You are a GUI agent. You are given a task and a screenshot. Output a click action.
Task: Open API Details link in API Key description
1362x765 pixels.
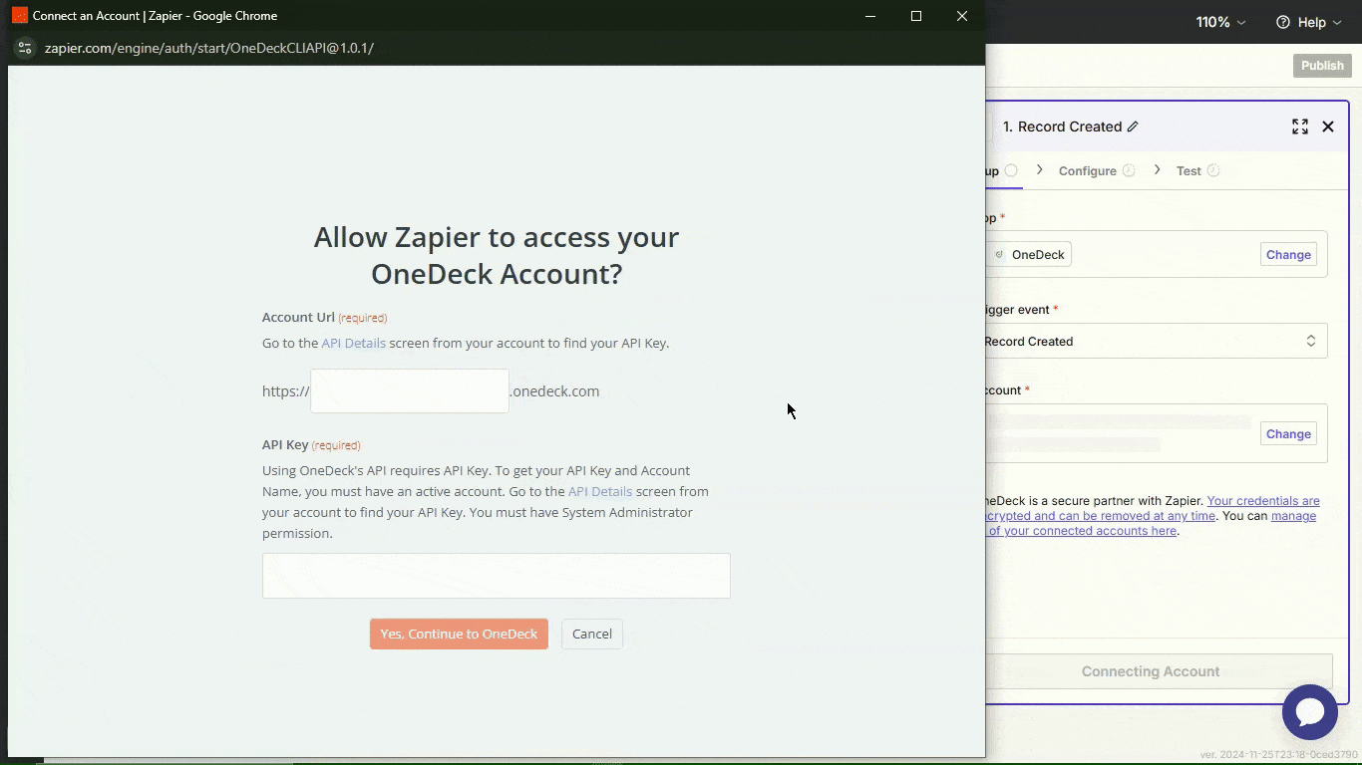(600, 491)
